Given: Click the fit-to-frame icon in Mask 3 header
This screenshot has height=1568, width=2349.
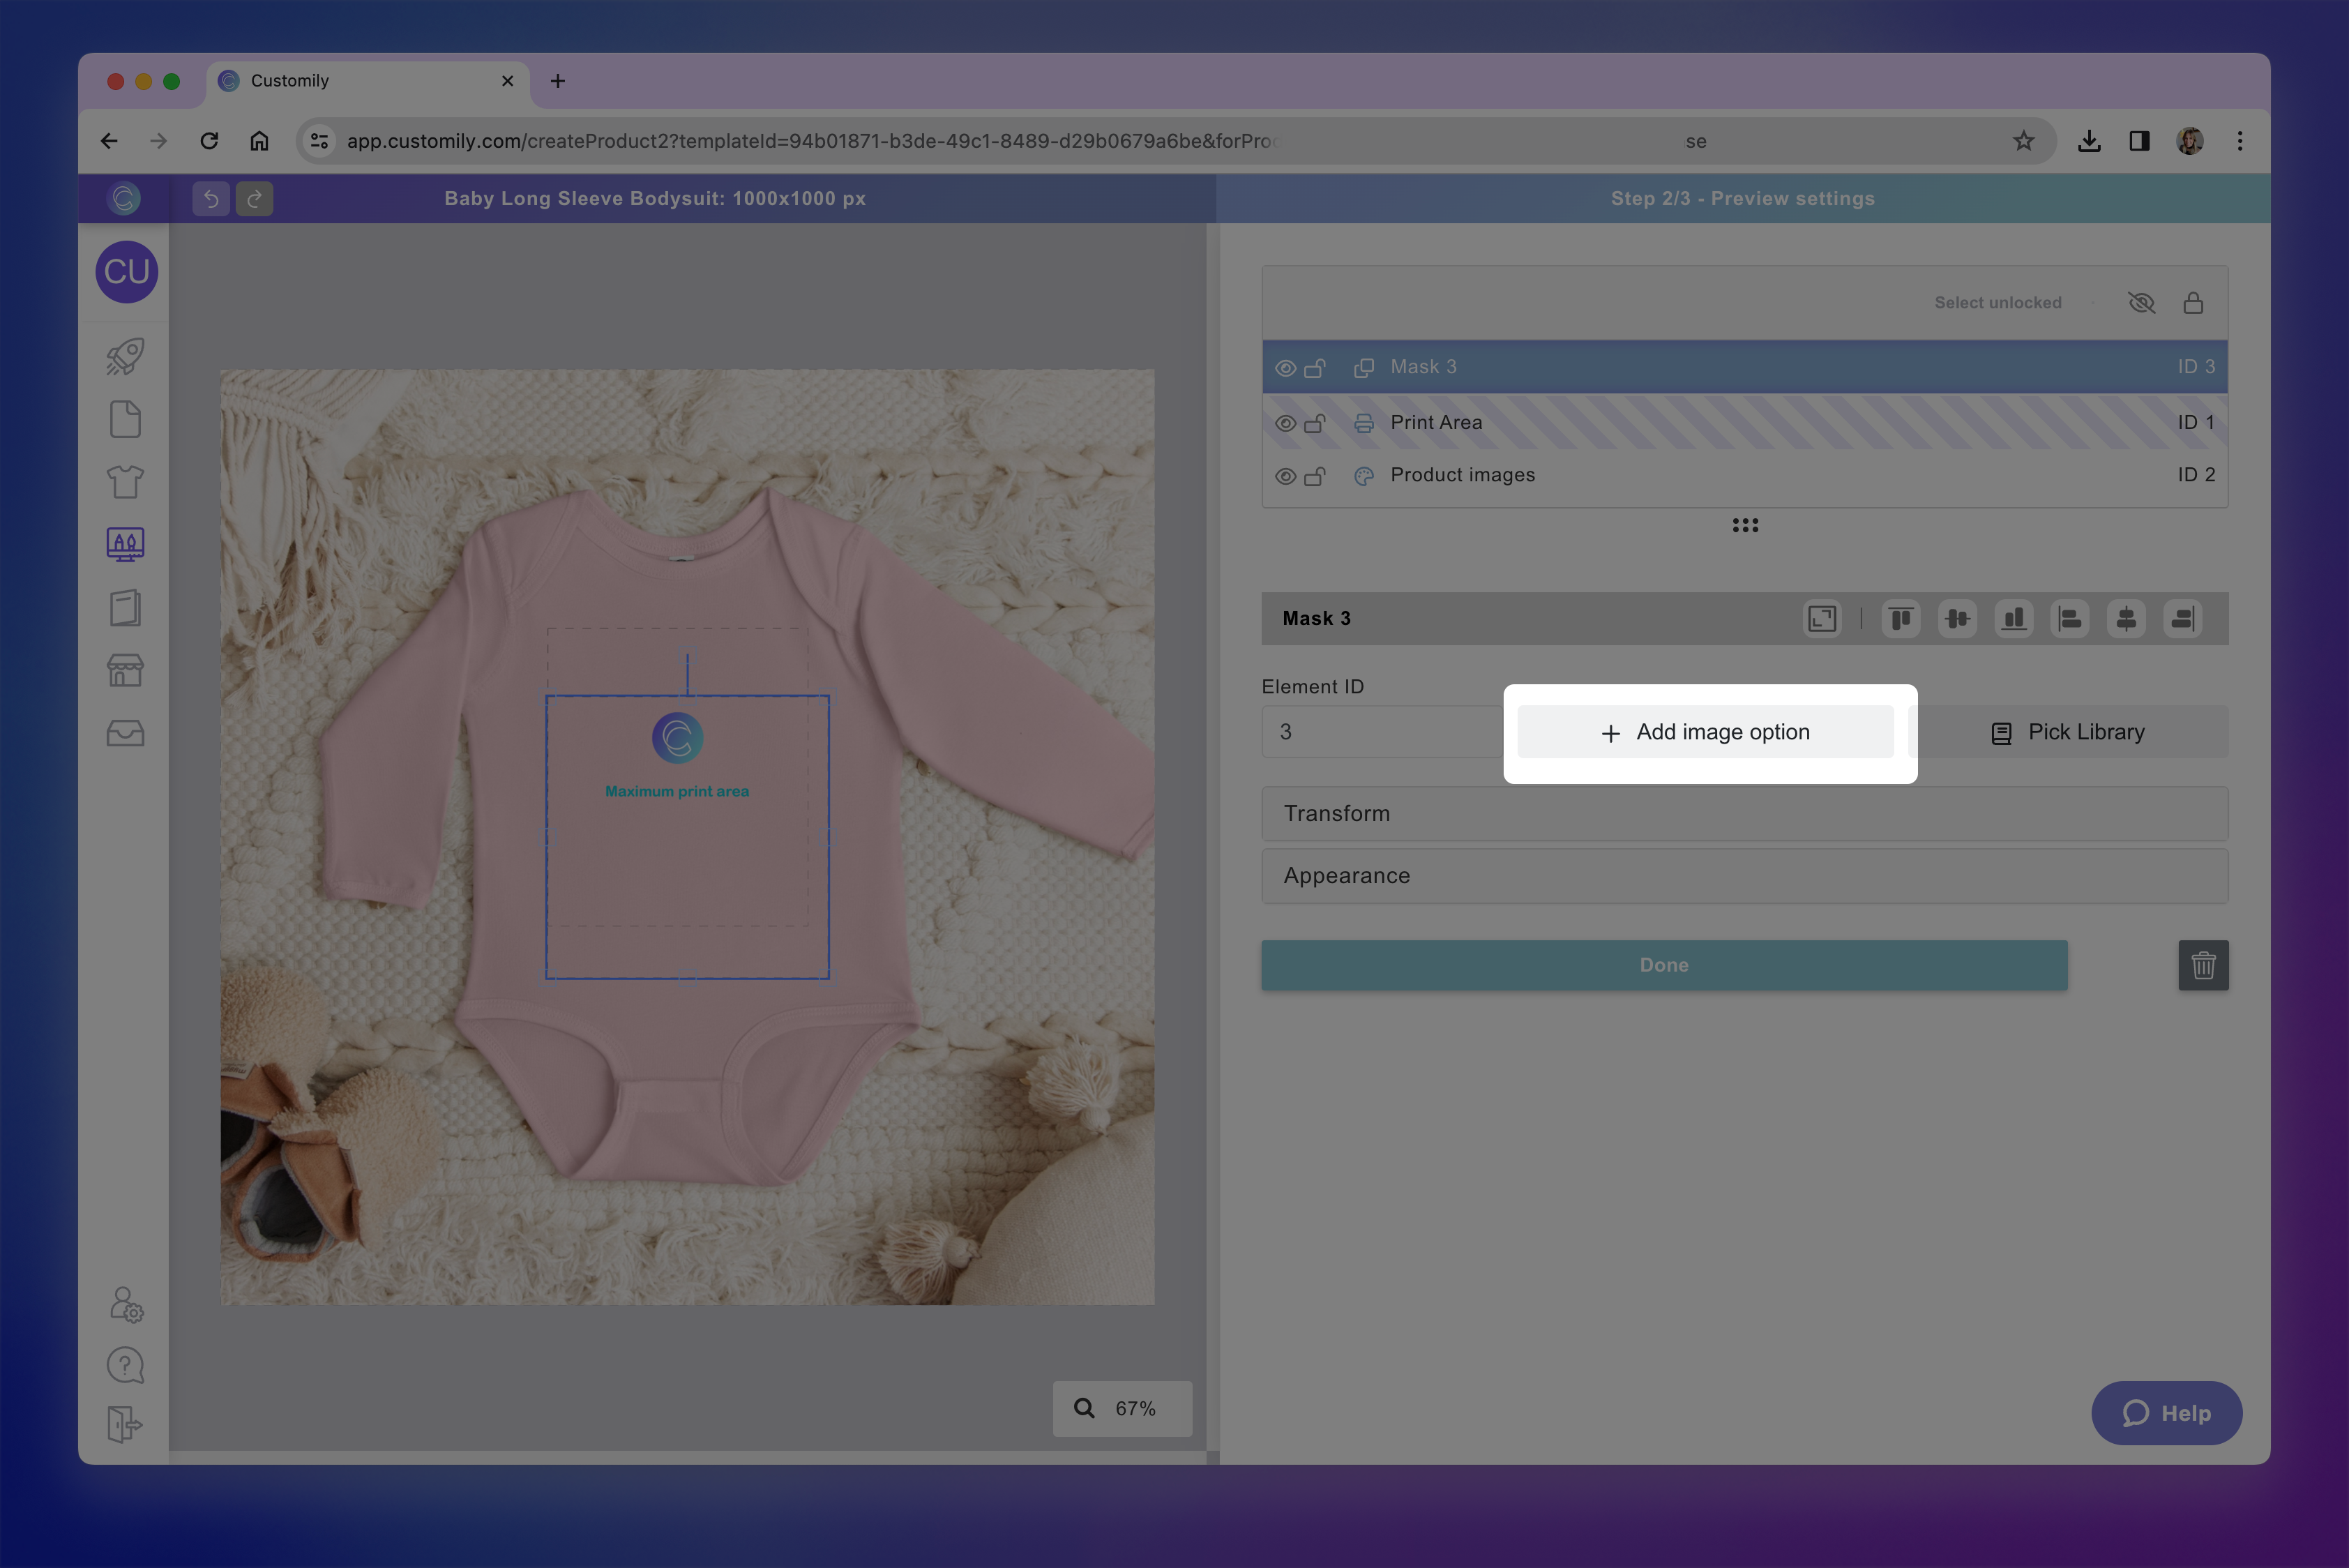Looking at the screenshot, I should click(x=1821, y=619).
